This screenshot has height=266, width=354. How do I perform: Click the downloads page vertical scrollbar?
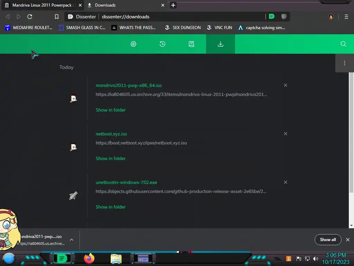click(x=351, y=133)
